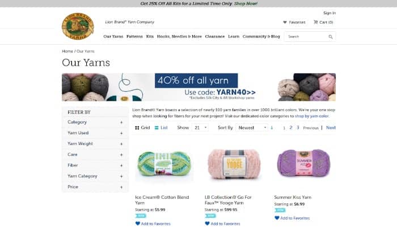Viewport: 397px width, 231px height.
Task: Click the sort direction arrow icon
Action: coord(272,128)
